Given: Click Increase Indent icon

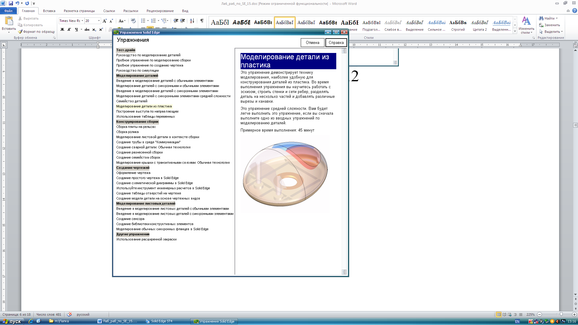Looking at the screenshot, I should (x=183, y=21).
